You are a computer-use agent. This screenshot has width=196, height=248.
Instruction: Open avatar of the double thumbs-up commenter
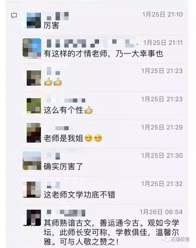pos(33,78)
